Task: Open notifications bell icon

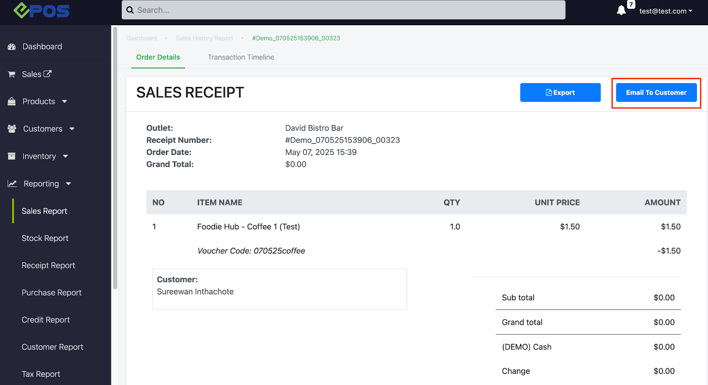Action: pyautogui.click(x=621, y=10)
